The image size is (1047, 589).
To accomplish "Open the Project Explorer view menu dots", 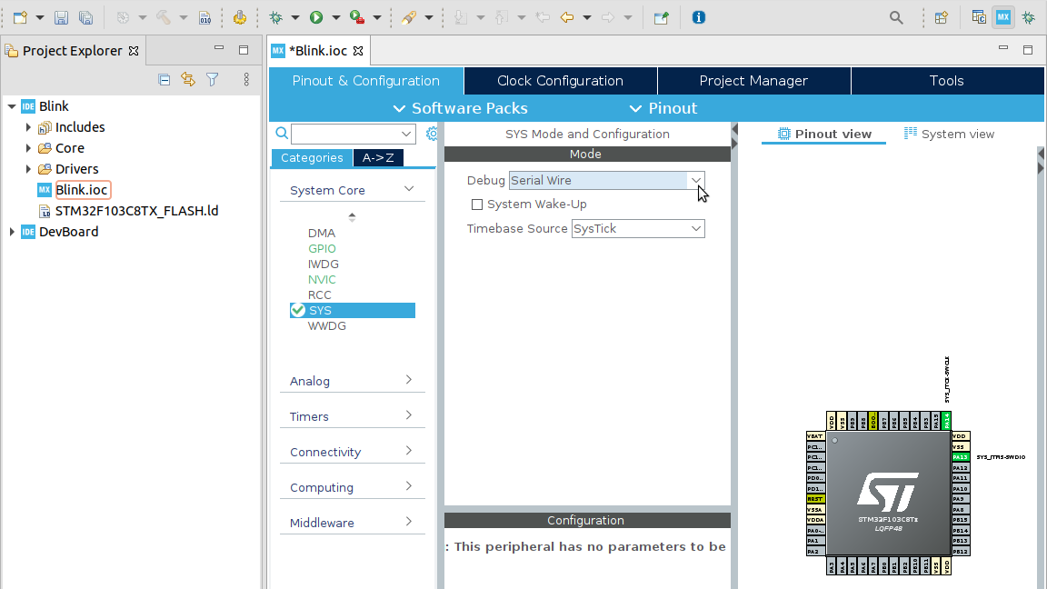I will tap(246, 80).
